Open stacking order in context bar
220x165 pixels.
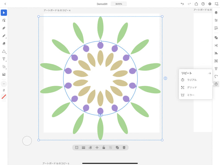point(90,147)
